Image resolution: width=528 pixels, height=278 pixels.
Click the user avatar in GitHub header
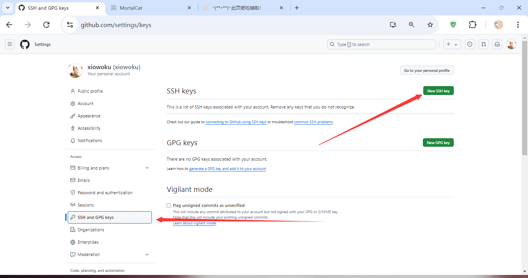(x=511, y=44)
